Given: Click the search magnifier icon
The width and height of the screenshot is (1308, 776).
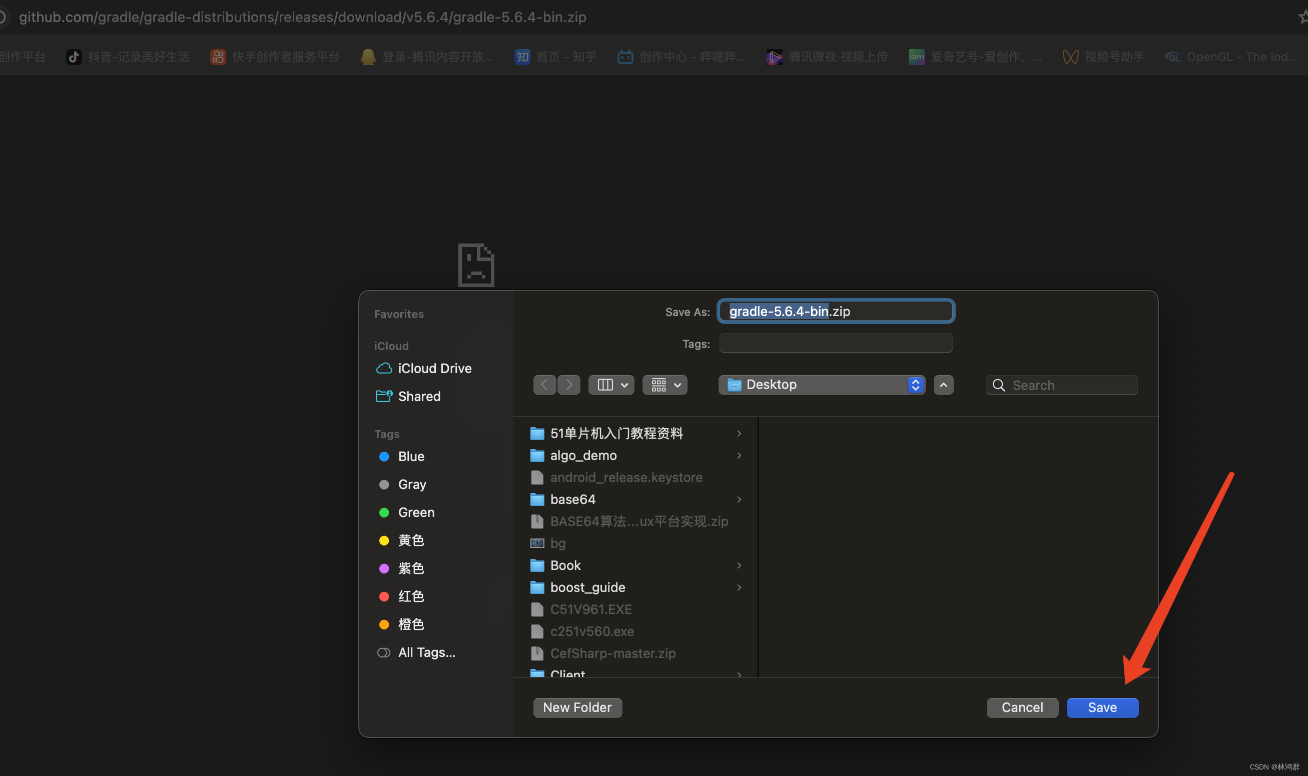Looking at the screenshot, I should 998,385.
